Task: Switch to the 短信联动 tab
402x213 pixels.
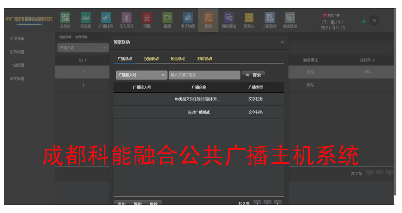Action: pos(178,59)
